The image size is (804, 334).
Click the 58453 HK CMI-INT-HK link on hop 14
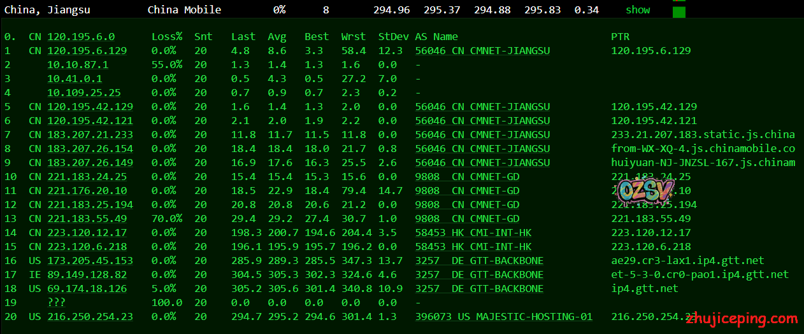(473, 233)
